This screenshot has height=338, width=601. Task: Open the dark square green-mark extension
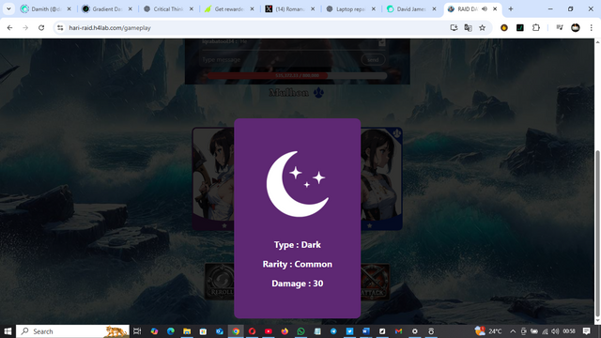(x=520, y=27)
